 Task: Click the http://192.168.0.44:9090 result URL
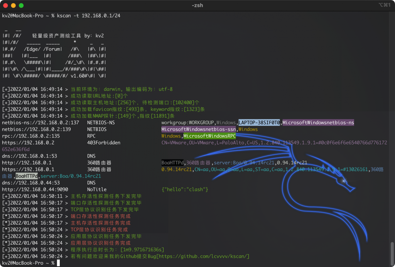tap(35, 189)
